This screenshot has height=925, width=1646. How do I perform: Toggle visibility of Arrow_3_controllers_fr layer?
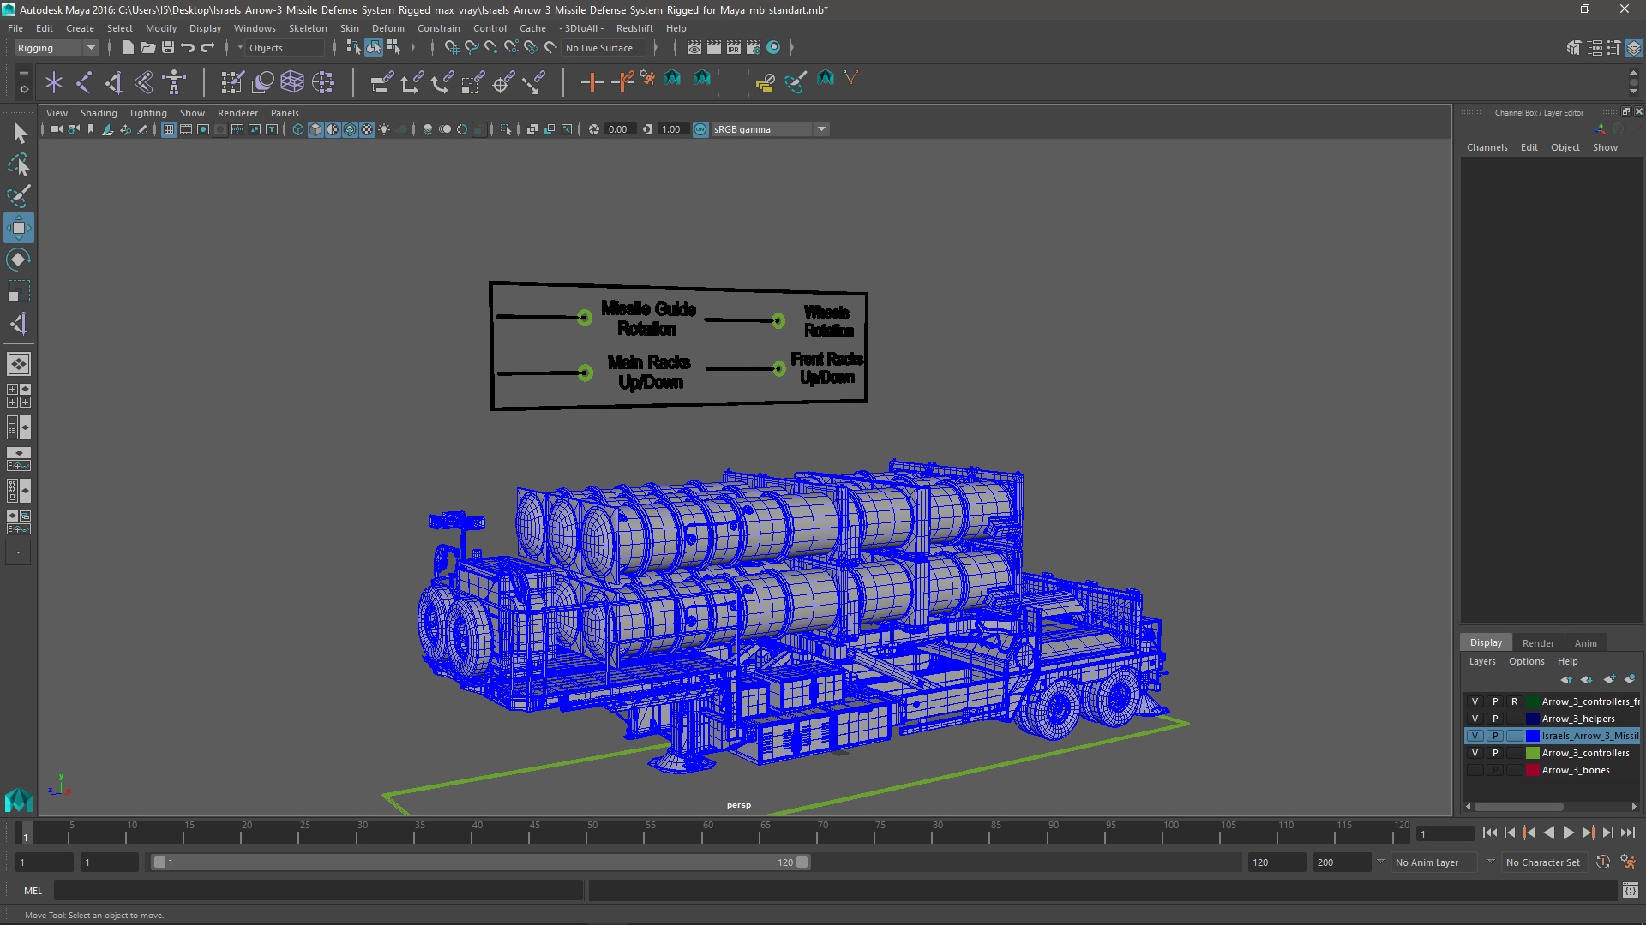pos(1475,701)
